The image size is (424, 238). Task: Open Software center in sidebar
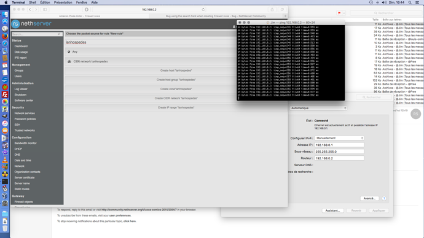click(24, 101)
